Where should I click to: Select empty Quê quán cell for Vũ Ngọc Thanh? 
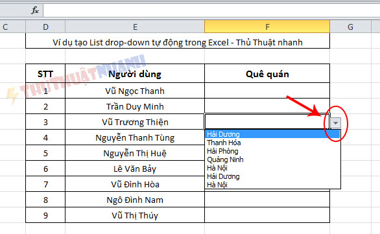coord(267,91)
